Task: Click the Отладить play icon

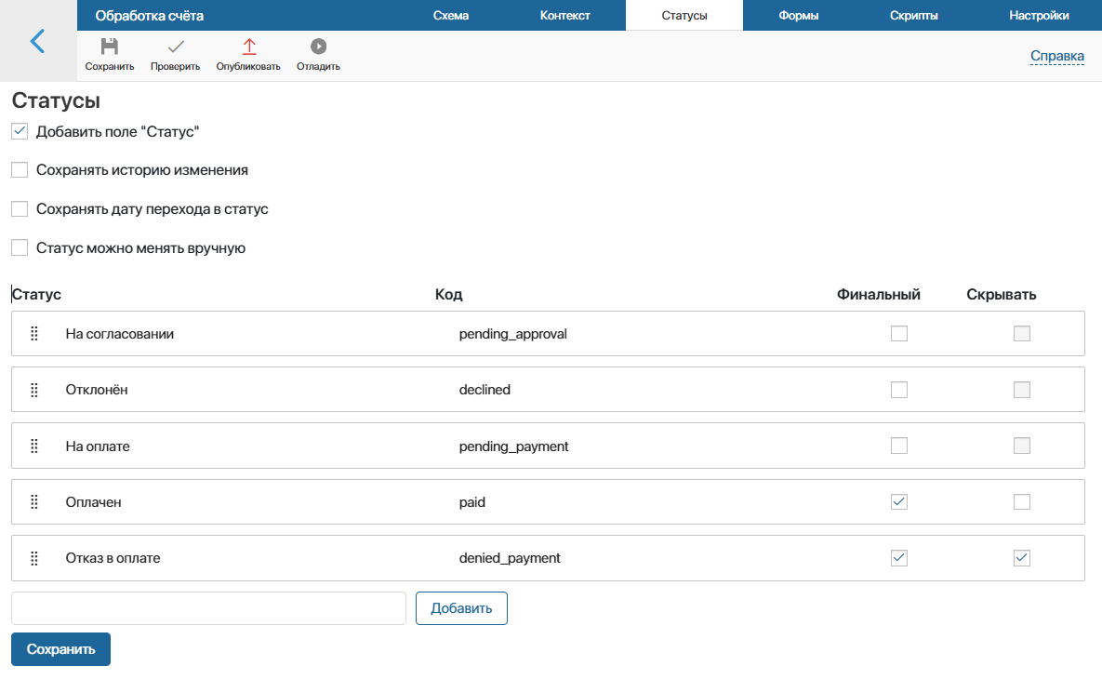Action: [318, 47]
